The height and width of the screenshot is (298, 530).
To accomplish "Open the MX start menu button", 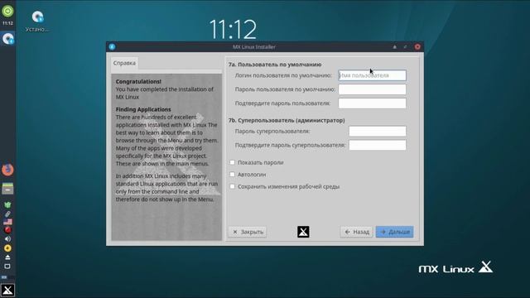I will pos(7,290).
